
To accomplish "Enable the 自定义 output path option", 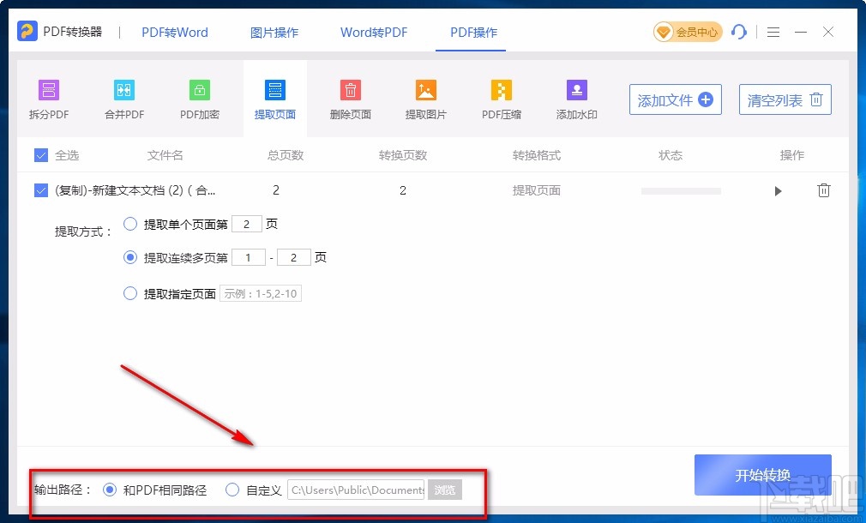I will tap(232, 490).
